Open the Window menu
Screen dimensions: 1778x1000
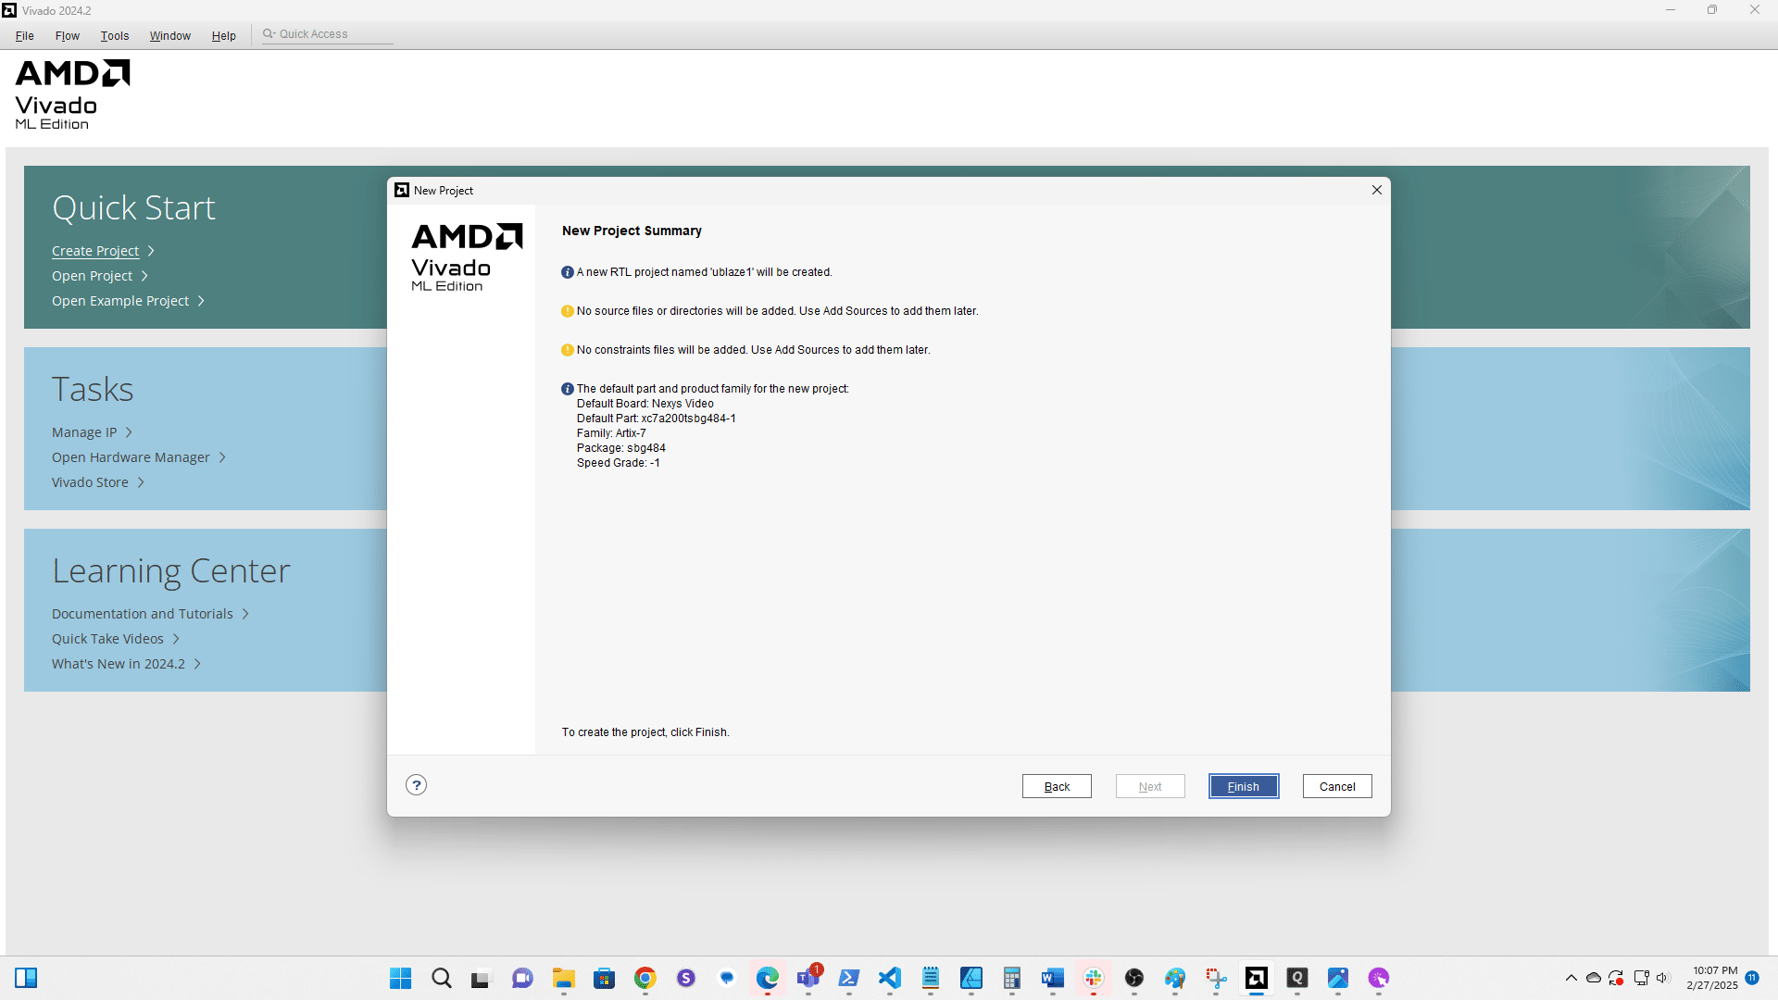tap(170, 35)
